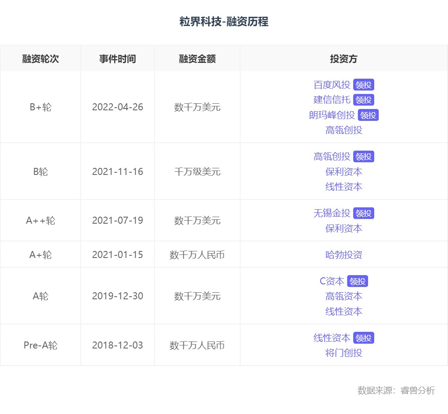Open 线性资本 in the A轮 row
Screen dimensions: 448x414
[x=344, y=312]
